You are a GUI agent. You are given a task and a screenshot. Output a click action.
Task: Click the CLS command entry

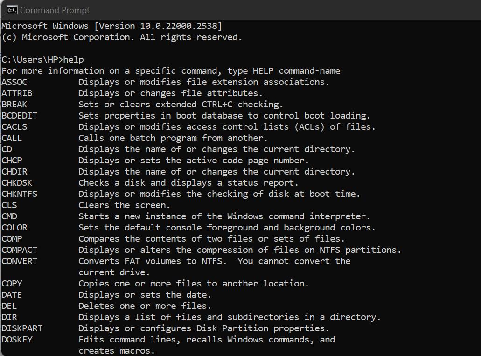(x=9, y=205)
